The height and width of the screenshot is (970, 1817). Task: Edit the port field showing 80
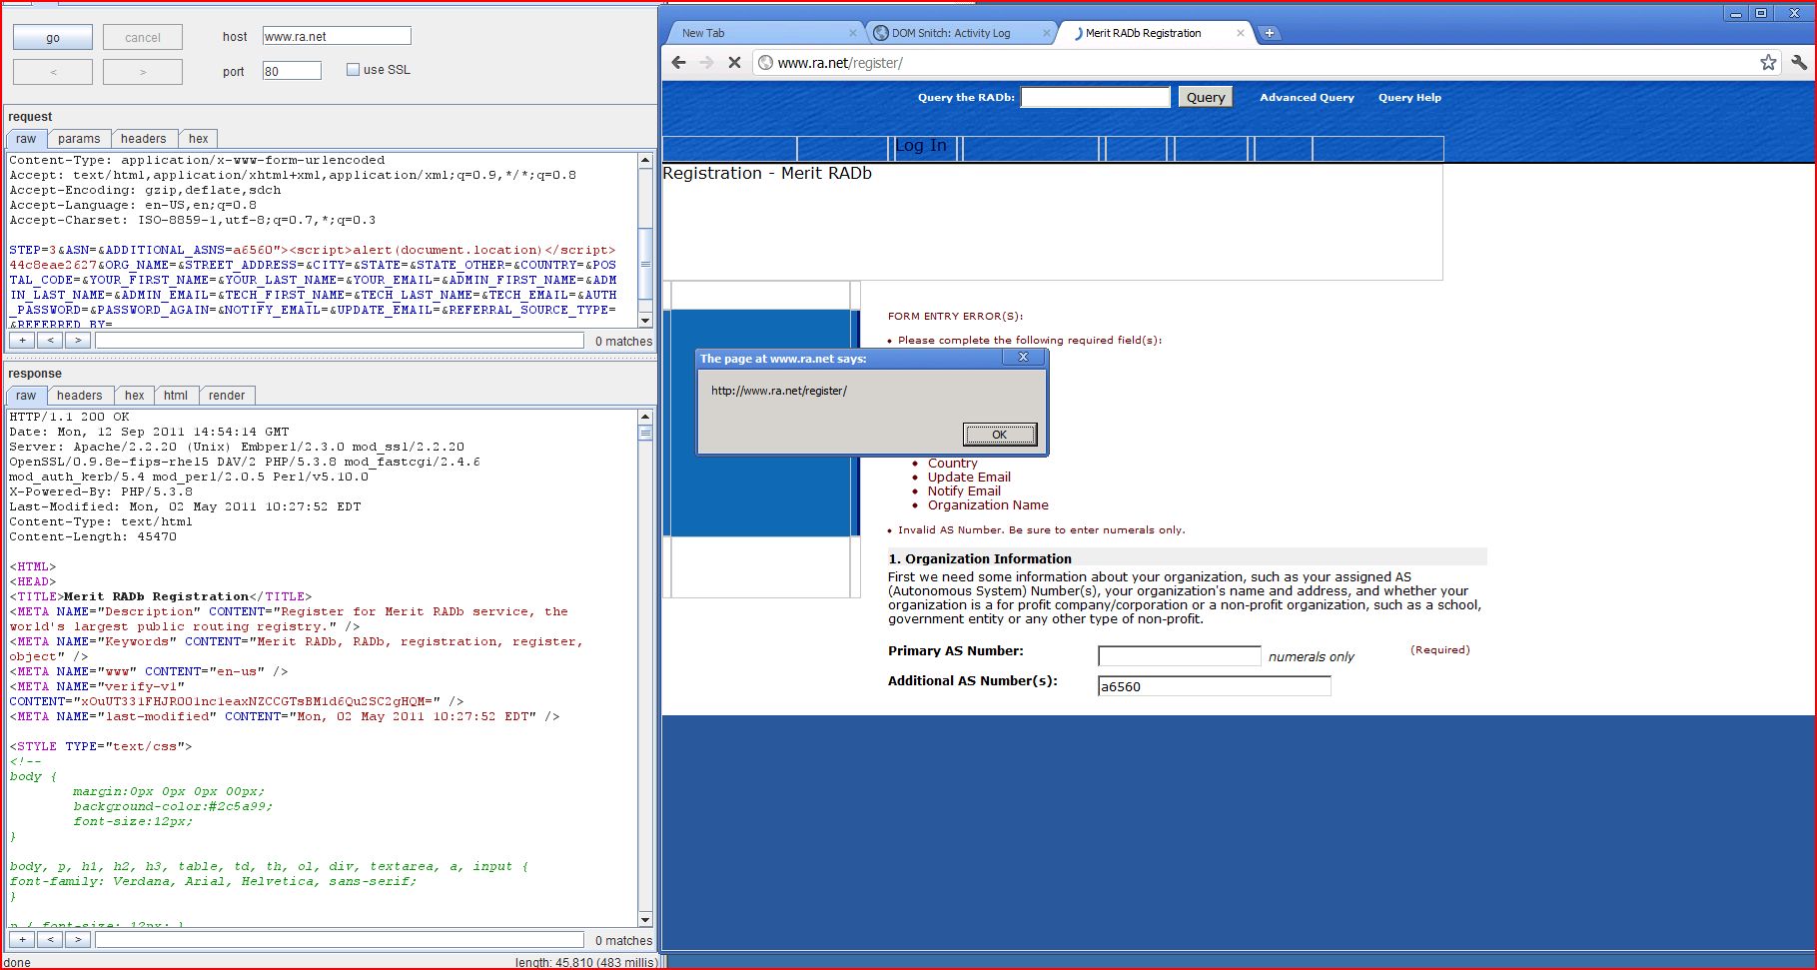[x=292, y=71]
